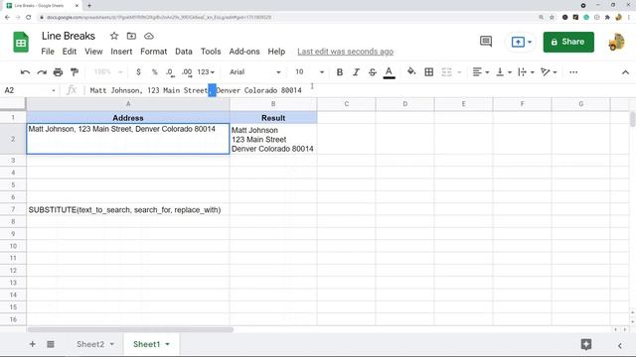Click the Explore button
The image size is (636, 357).
click(x=585, y=344)
